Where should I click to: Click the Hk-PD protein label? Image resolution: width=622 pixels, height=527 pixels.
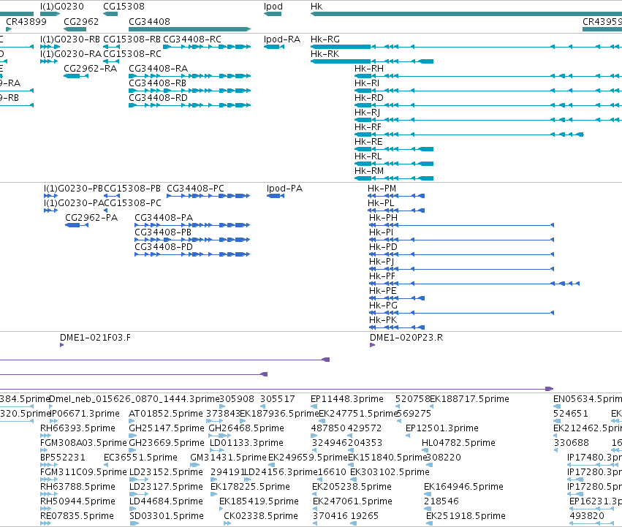[383, 247]
